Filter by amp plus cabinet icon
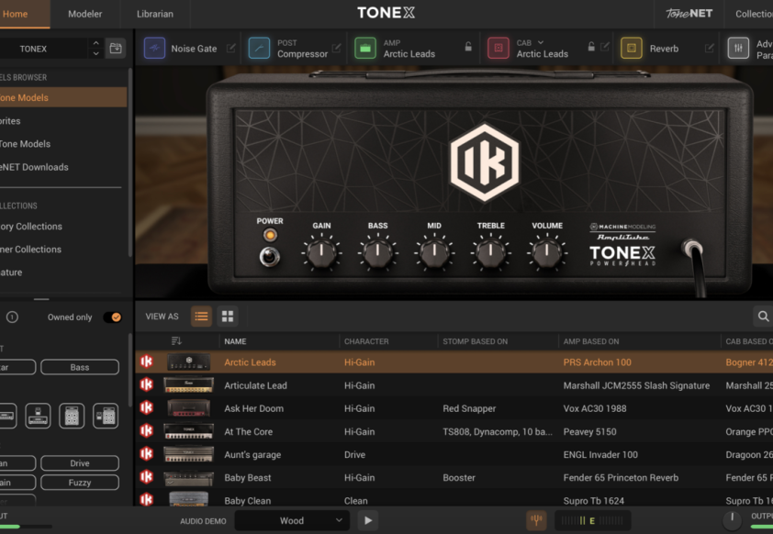This screenshot has height=534, width=773. [106, 416]
